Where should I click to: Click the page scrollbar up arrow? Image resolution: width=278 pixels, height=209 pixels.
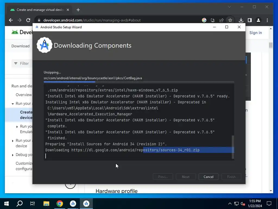271,28
